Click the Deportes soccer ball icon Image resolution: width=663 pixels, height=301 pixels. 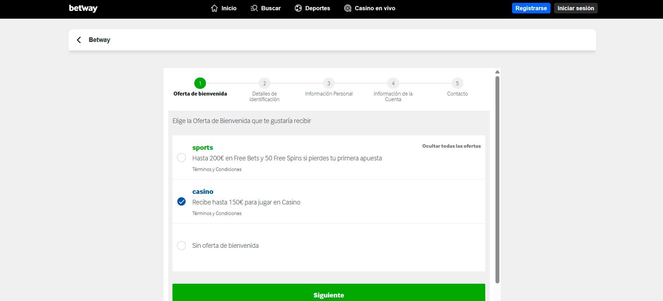pos(298,8)
